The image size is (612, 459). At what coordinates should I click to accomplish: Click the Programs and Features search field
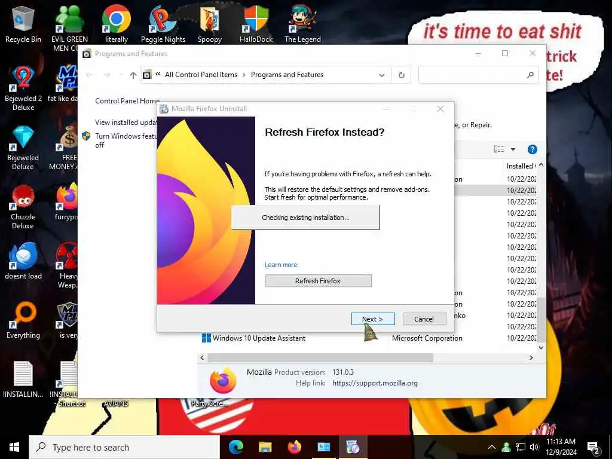coord(478,75)
